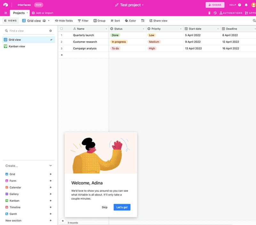This screenshot has height=225, width=256.
Task: Toggle the select-all checkbox in header
Action: [x=62, y=29]
